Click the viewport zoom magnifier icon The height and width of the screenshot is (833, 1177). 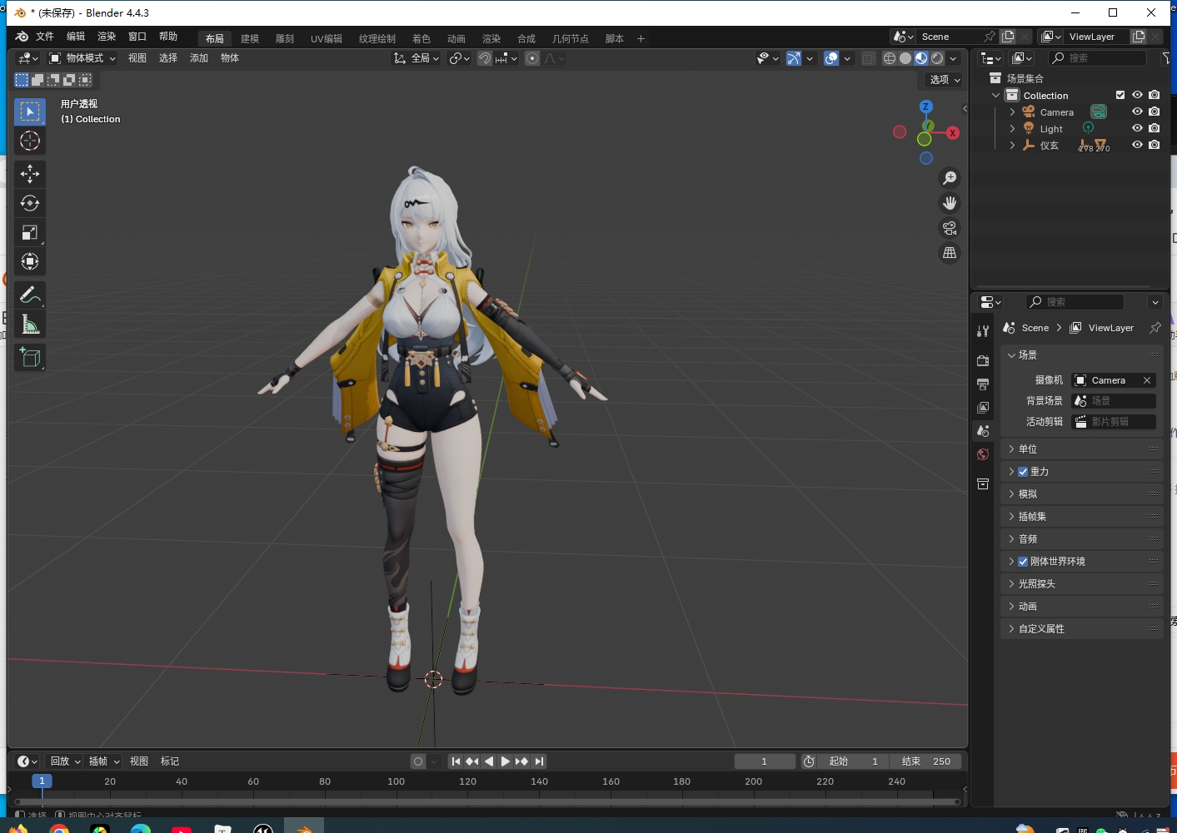[950, 178]
